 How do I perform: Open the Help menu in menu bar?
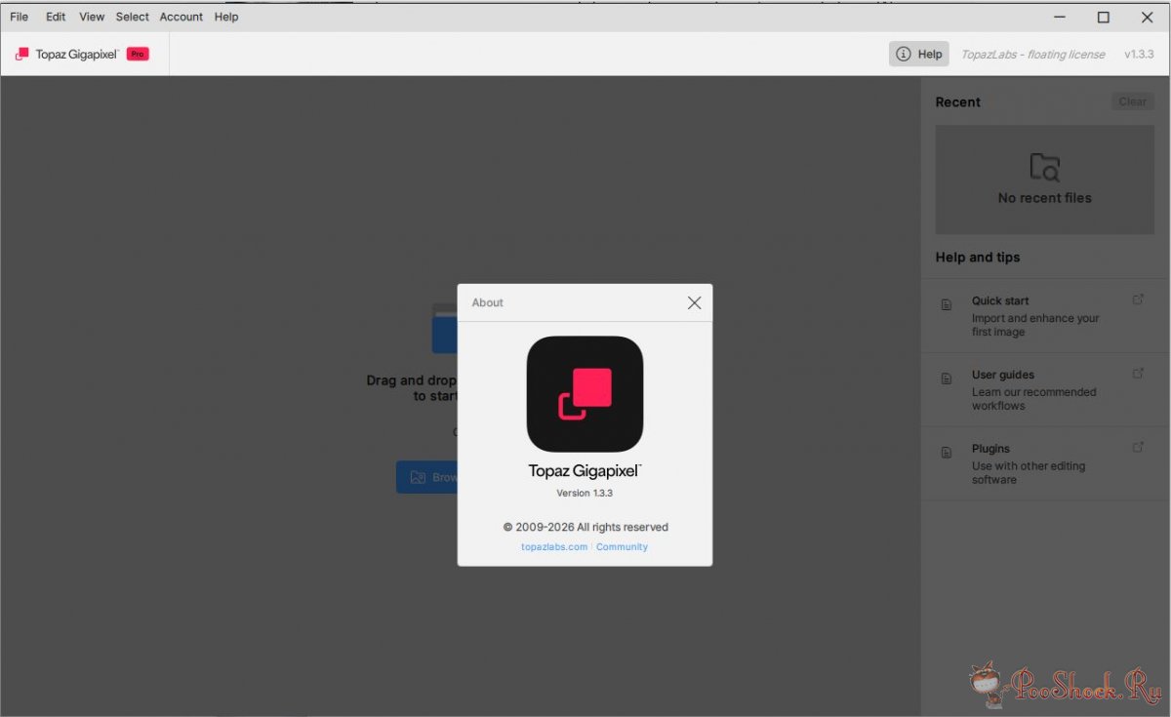(226, 17)
